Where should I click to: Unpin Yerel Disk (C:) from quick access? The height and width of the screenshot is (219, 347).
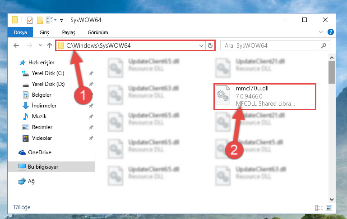[x=91, y=73]
